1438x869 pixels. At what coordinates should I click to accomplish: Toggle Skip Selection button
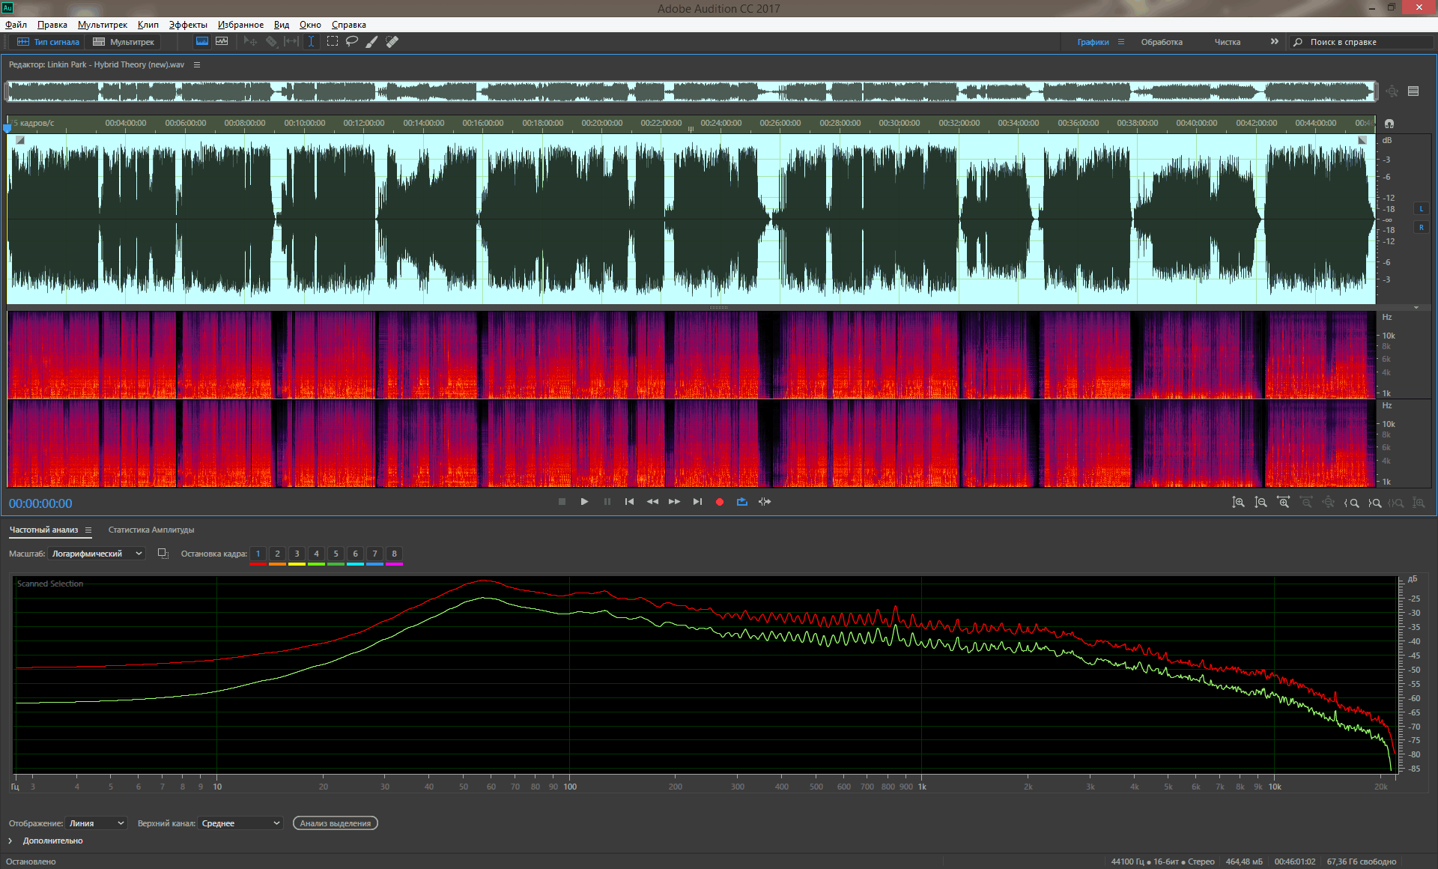point(765,502)
